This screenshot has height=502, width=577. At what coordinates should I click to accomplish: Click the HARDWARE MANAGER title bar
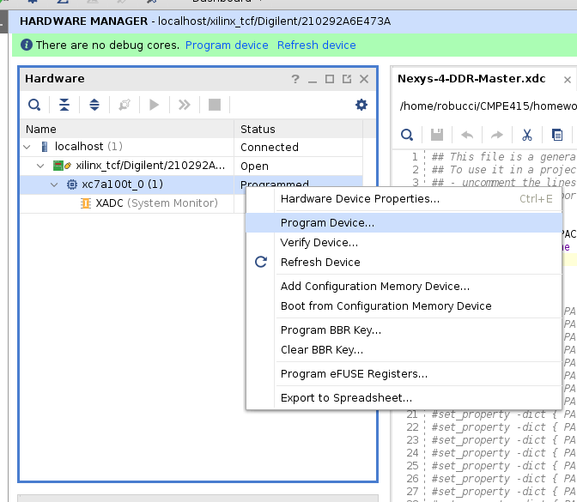point(293,21)
